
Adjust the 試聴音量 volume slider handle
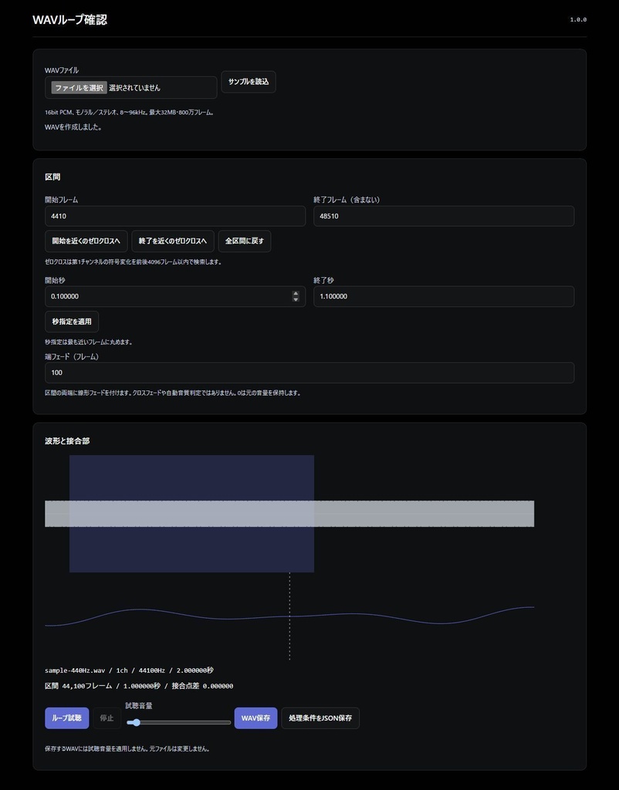coord(136,722)
